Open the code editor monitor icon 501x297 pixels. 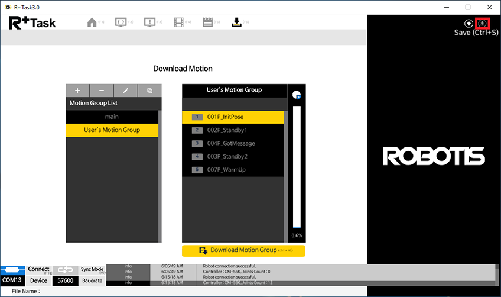(x=121, y=22)
